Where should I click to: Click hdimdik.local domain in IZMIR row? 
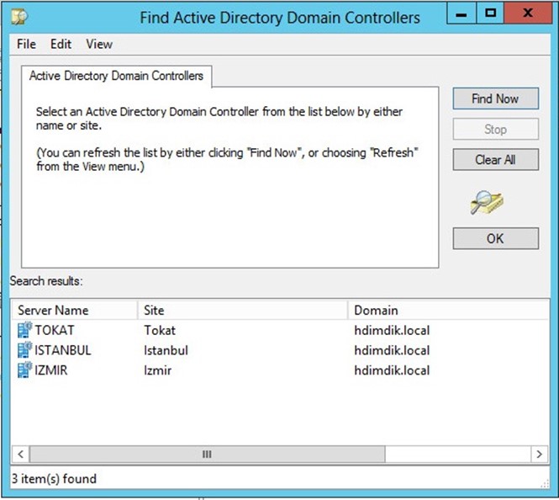[392, 370]
